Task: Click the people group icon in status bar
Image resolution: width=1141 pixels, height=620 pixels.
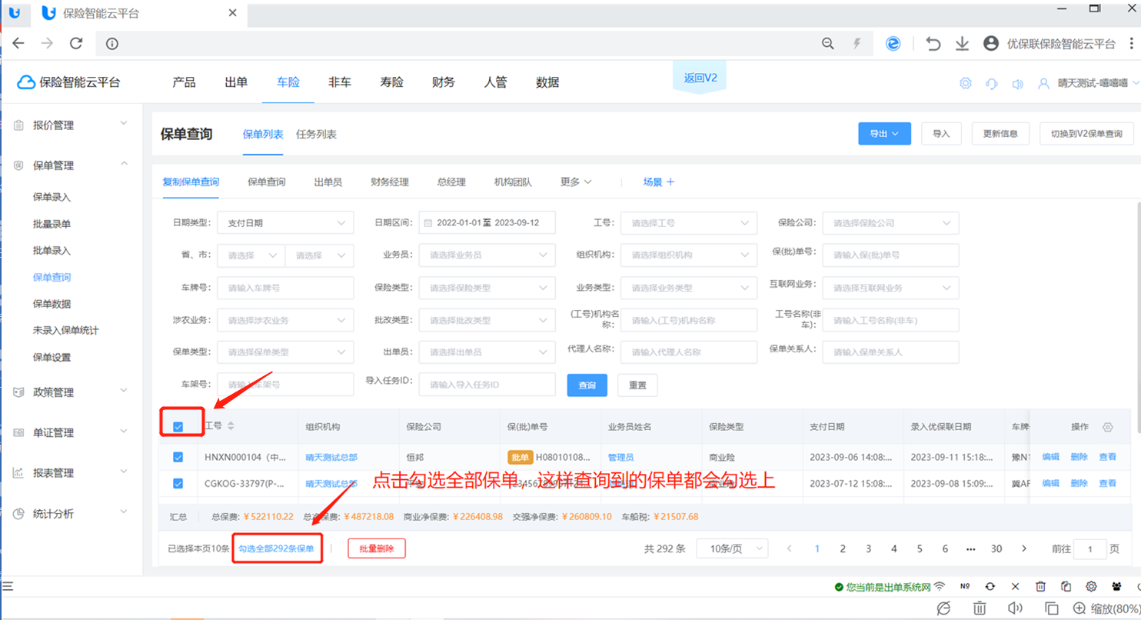Action: point(1116,586)
